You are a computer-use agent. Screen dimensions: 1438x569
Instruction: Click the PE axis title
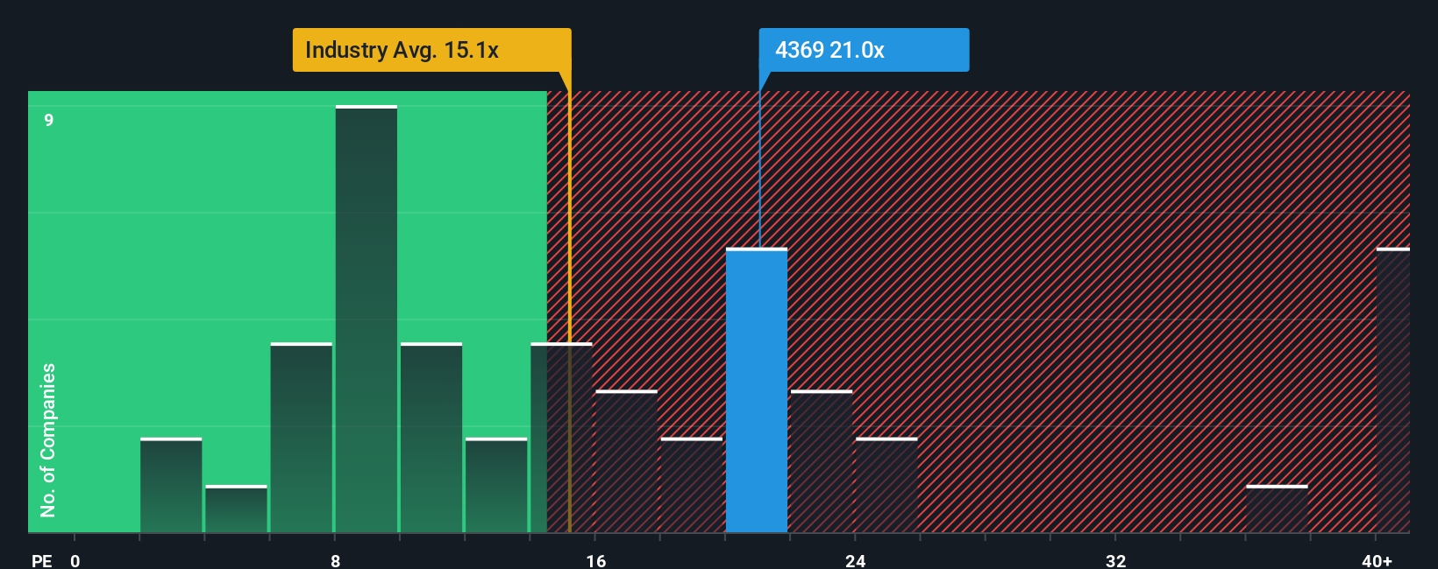[42, 560]
